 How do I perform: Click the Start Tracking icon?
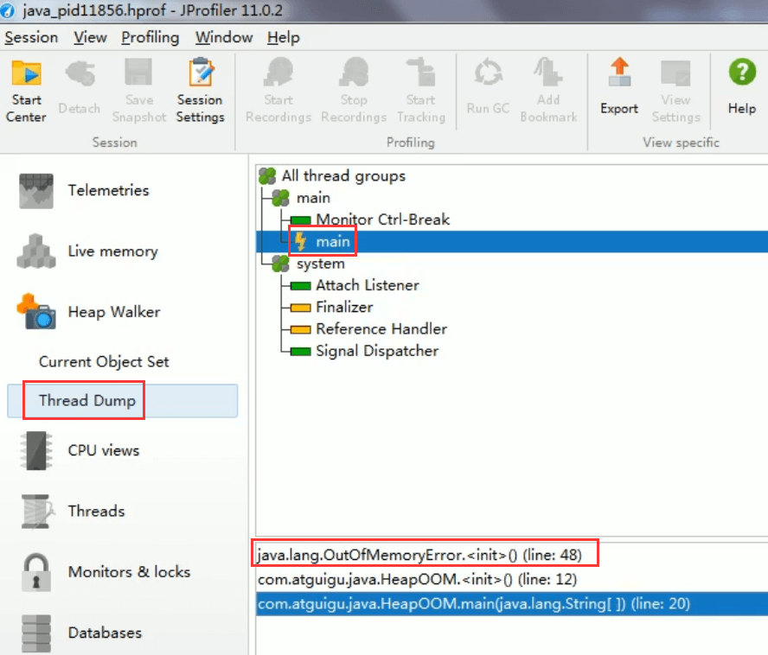(x=421, y=73)
